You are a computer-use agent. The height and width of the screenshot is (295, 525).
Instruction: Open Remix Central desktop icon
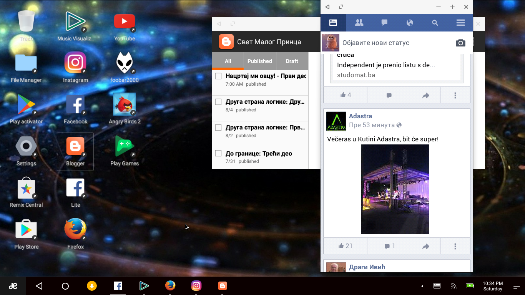26,192
